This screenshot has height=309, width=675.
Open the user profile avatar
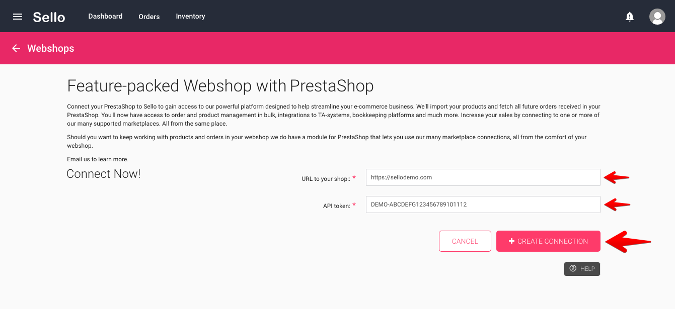(x=657, y=17)
